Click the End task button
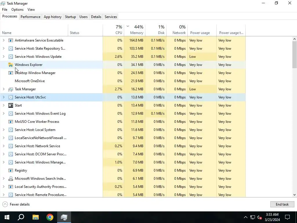This screenshot has width=297, height=223. (x=282, y=204)
